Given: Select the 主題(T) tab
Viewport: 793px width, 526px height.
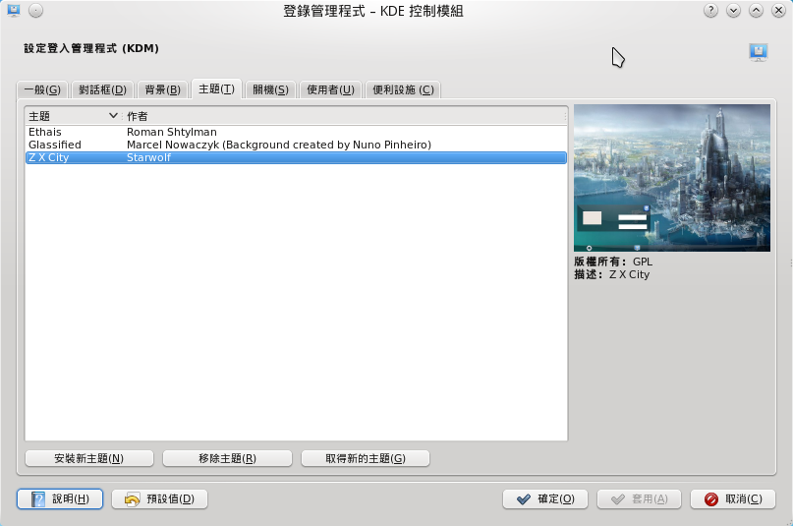Looking at the screenshot, I should 216,89.
